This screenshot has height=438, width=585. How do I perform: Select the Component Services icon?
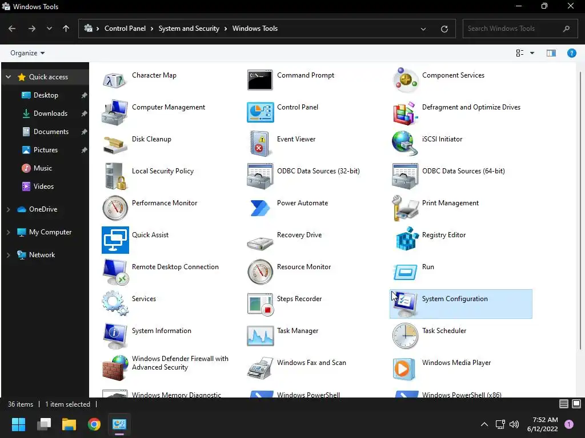coord(405,80)
